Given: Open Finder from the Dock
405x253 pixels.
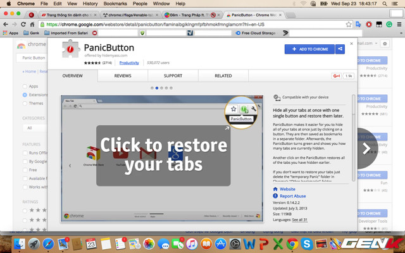Looking at the screenshot, I should tap(20, 244).
